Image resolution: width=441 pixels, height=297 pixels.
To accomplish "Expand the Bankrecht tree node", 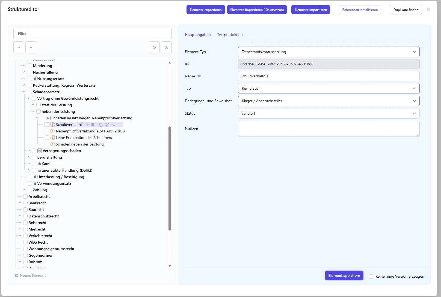I will click(20, 203).
